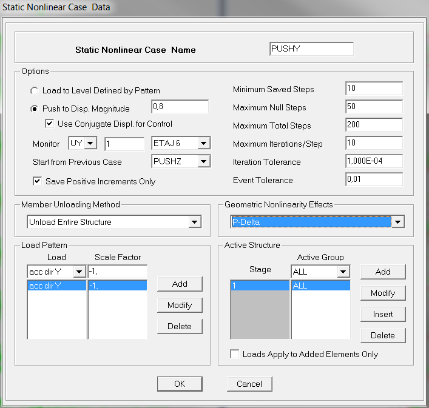
Task: Click the Monitor joint number field
Action: point(124,144)
